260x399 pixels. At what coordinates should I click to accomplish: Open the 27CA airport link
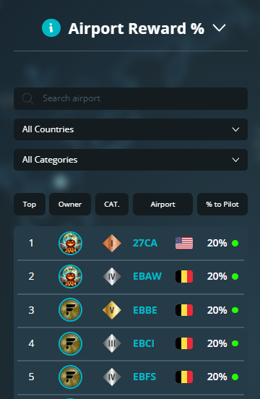pos(145,243)
